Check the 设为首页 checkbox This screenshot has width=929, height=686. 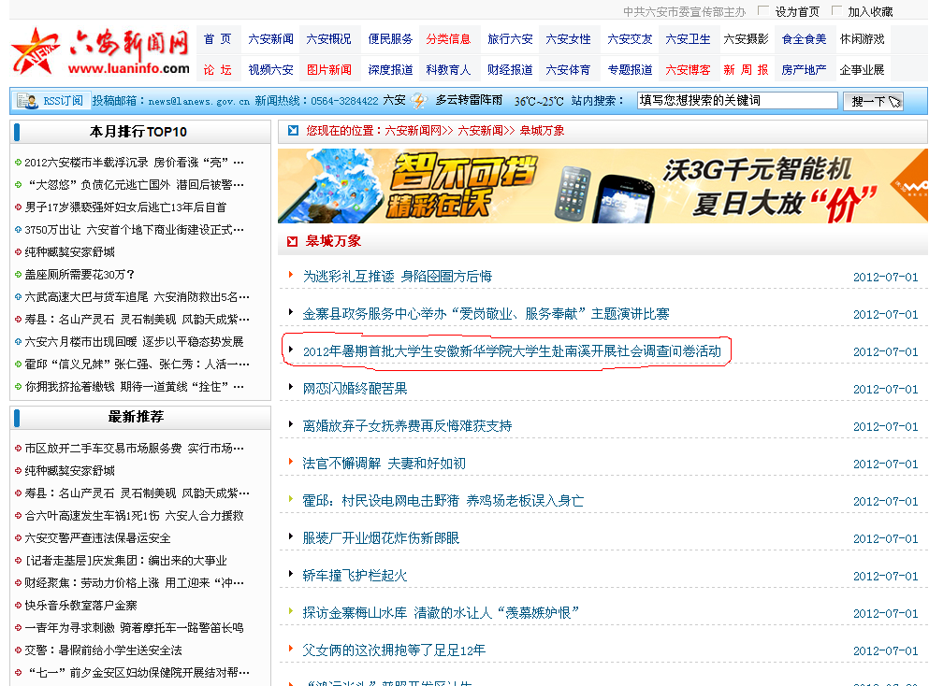click(762, 11)
